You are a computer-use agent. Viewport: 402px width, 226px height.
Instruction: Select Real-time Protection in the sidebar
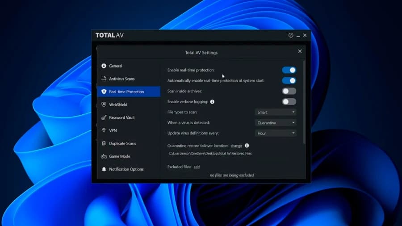(129, 92)
